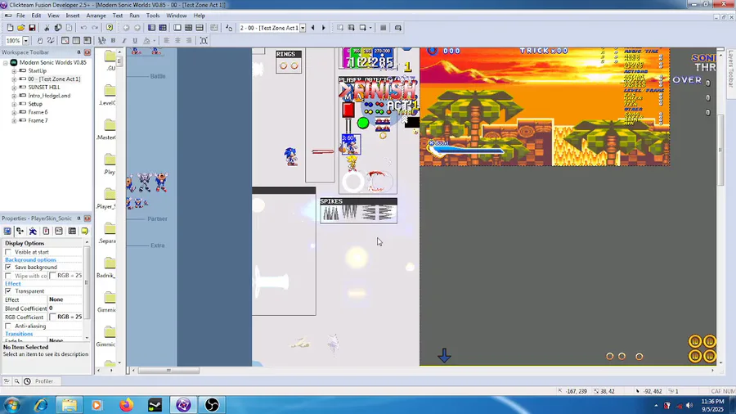
Task: Close the Workspace Toolbar panel
Action: (x=87, y=52)
